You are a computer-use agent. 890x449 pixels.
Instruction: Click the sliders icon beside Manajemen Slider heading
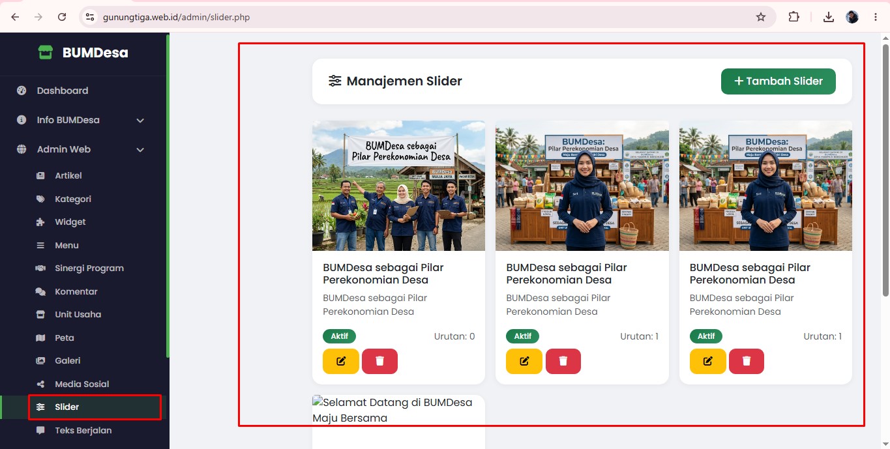(334, 81)
